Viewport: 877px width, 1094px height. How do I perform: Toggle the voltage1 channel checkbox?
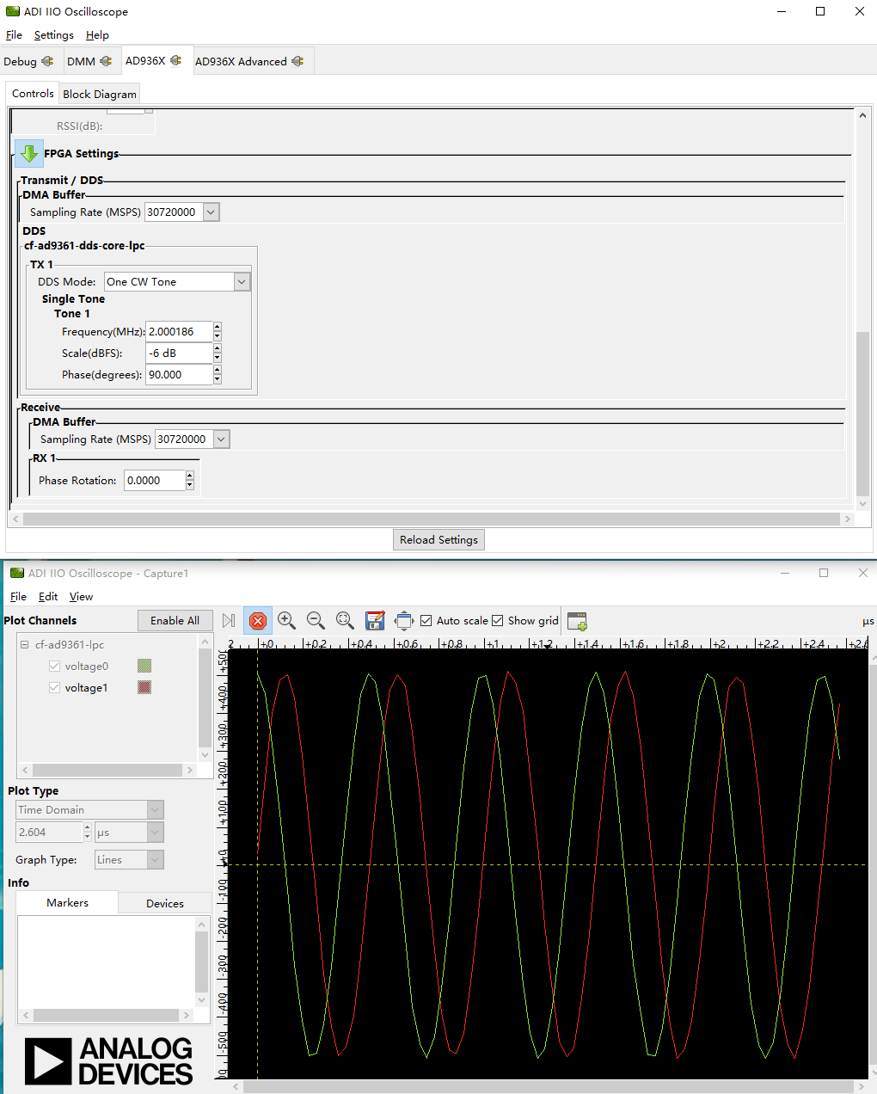coord(54,687)
